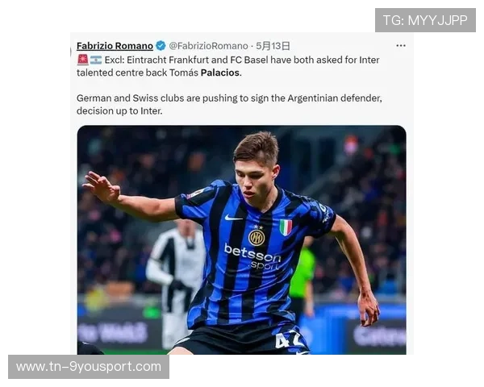484x387 pixels.
Task: Open the 5月13日 post date
Action: 273,46
